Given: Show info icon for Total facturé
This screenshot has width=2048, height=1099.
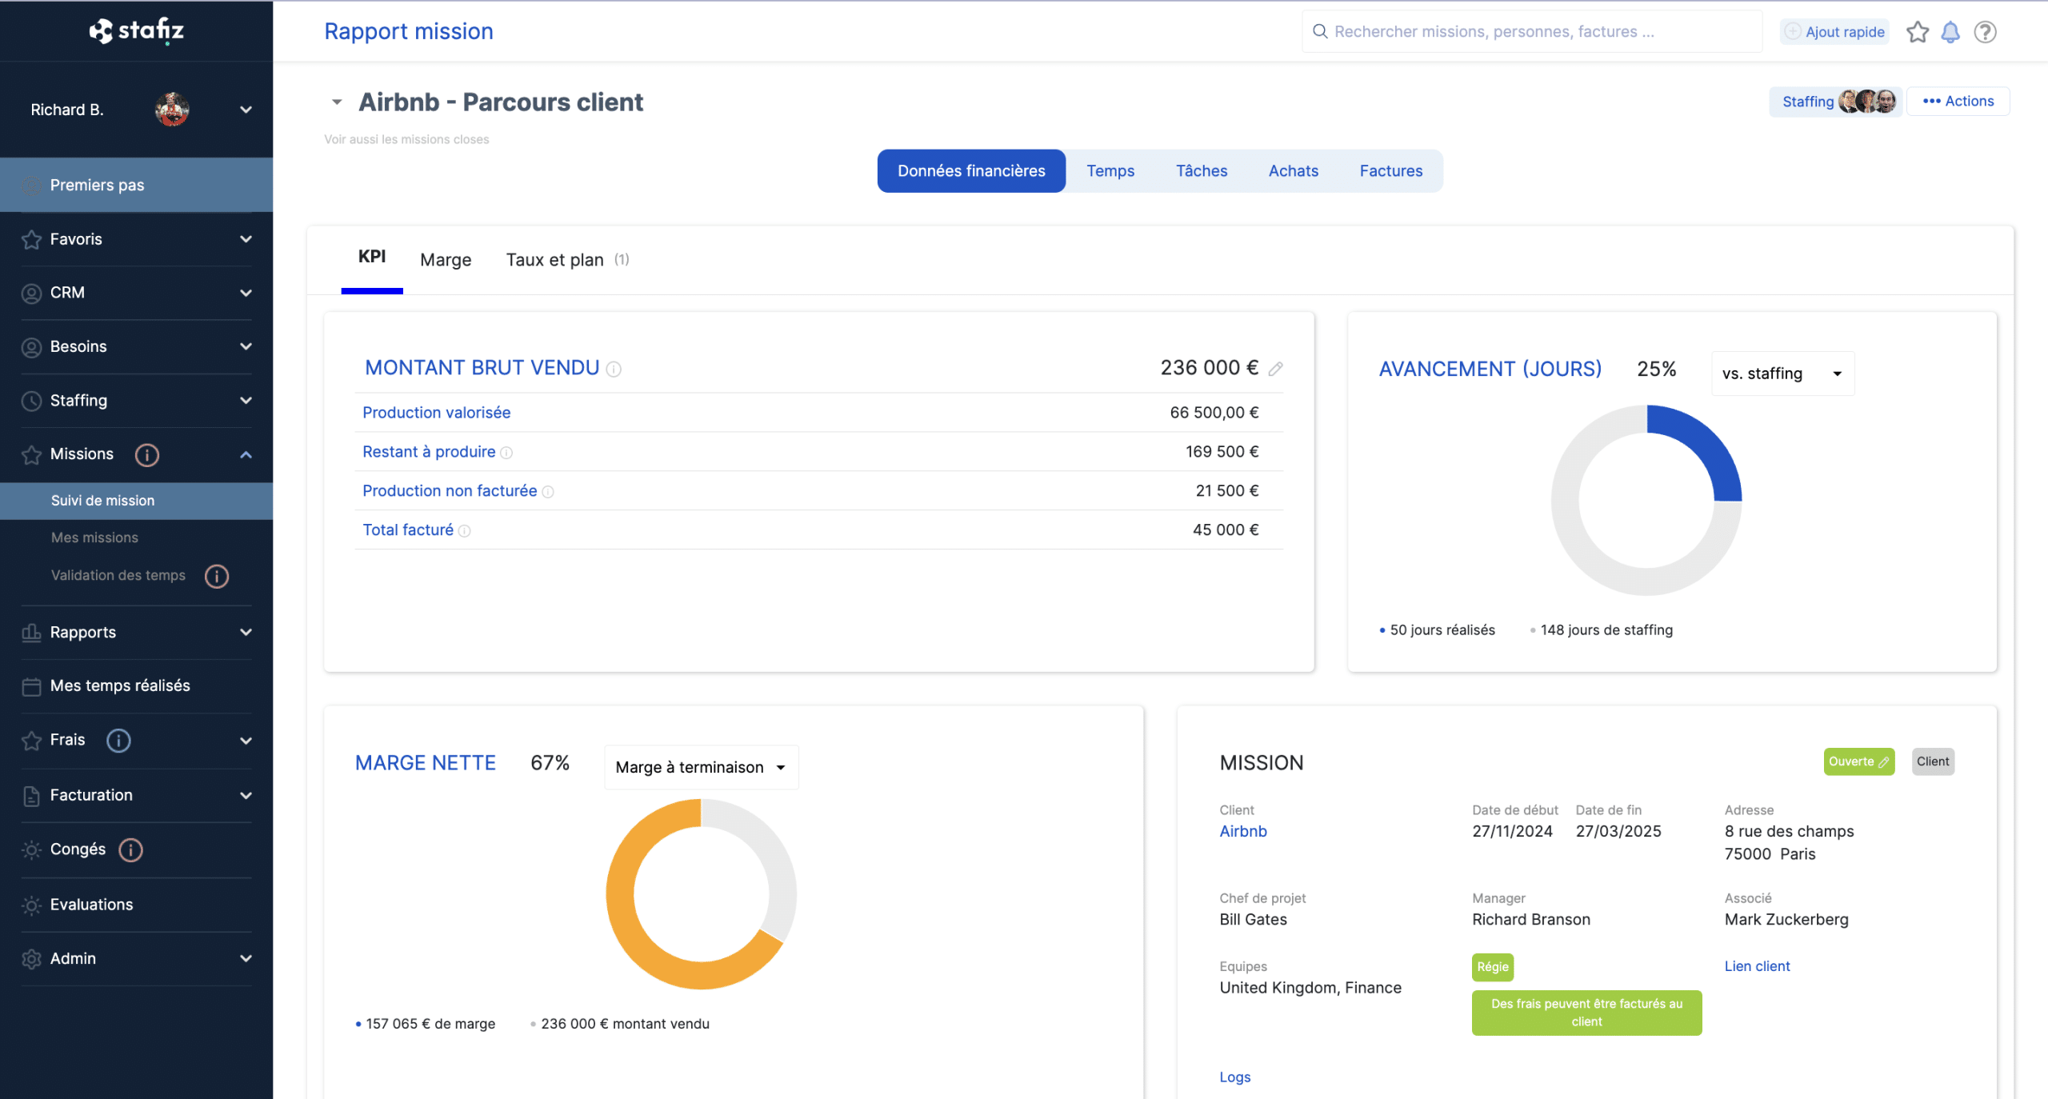Looking at the screenshot, I should click(x=465, y=531).
